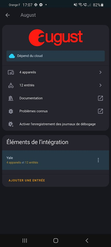This screenshot has height=247, width=111.
Task: Click the devices icon beside 4 appareils
Action: coord(11,73)
